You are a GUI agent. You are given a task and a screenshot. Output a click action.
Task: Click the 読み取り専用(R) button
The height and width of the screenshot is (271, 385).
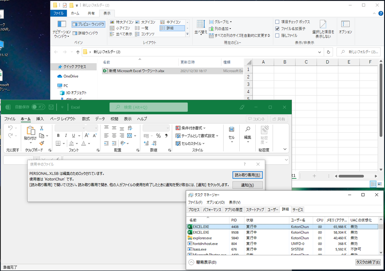(247, 175)
